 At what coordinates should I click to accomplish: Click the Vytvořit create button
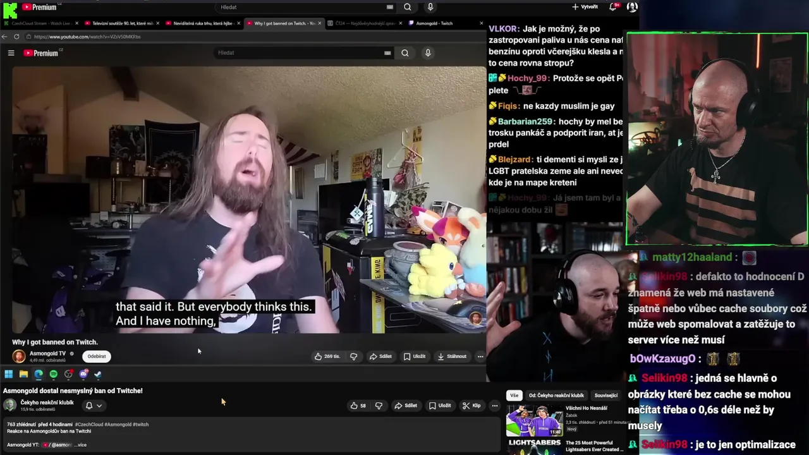(x=585, y=7)
